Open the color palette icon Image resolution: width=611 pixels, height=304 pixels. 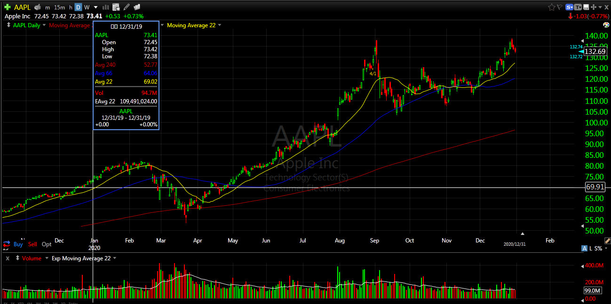605,25
